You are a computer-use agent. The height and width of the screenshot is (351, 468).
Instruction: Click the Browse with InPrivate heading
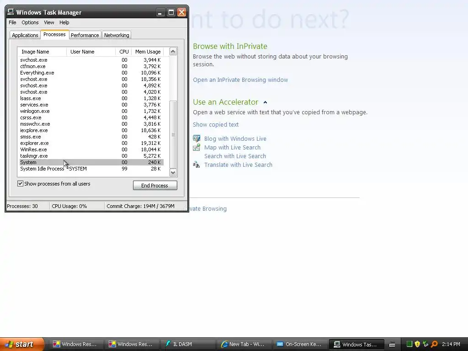tap(230, 46)
